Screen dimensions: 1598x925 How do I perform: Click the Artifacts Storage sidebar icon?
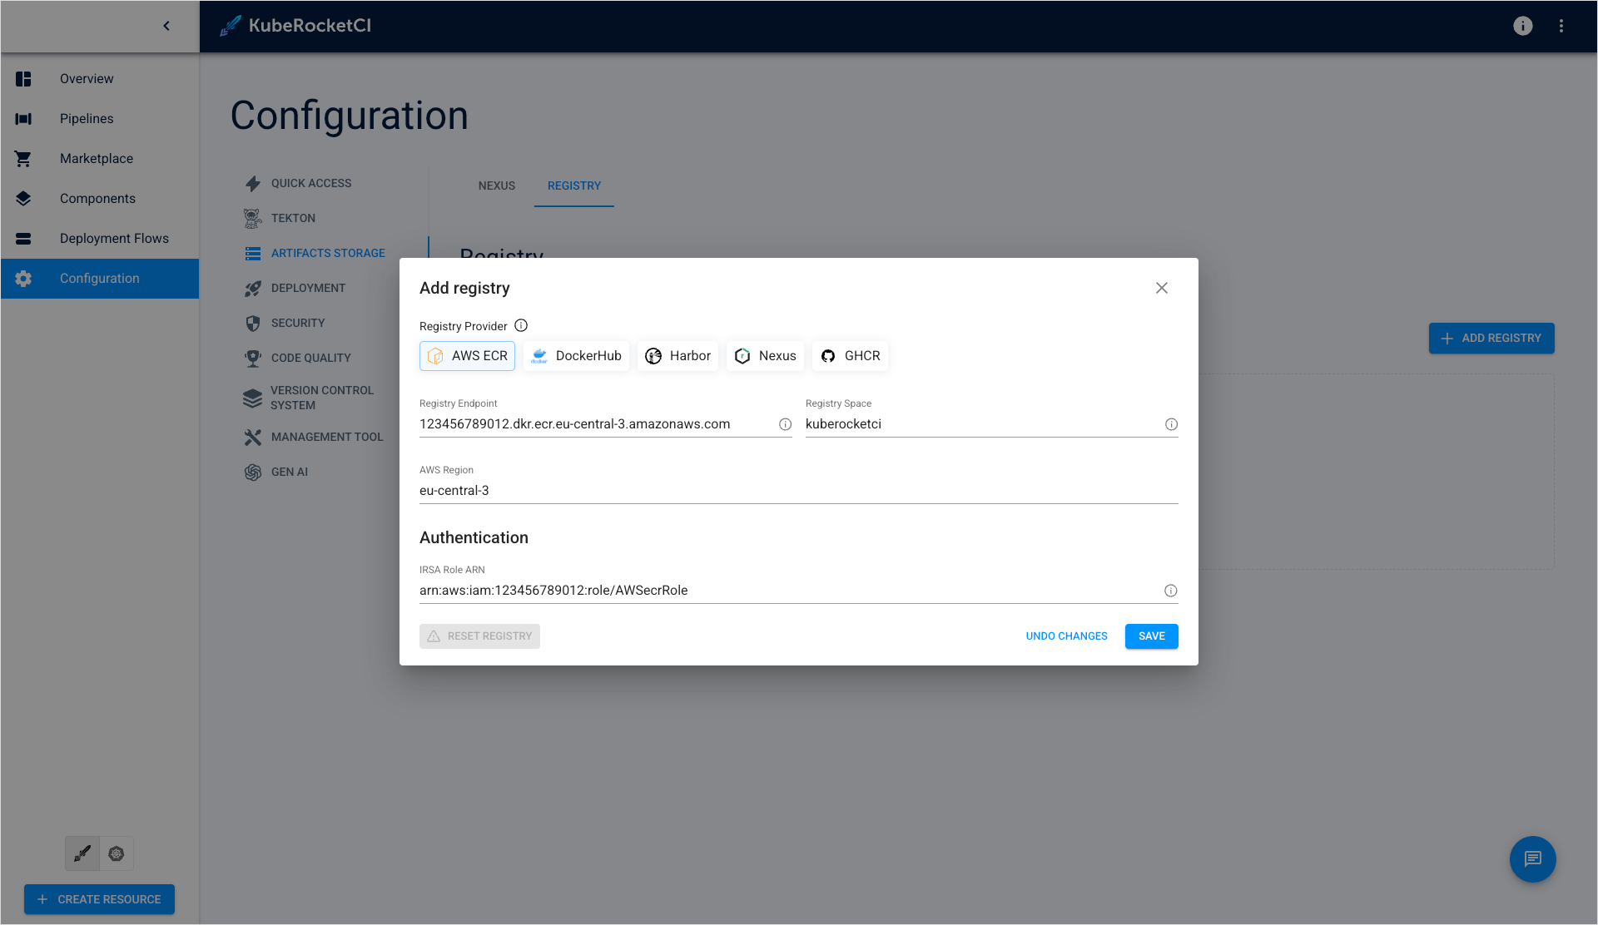point(251,252)
